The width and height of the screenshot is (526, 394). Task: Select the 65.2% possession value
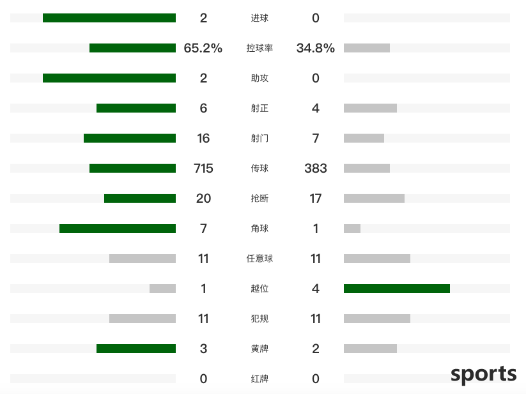coord(203,48)
